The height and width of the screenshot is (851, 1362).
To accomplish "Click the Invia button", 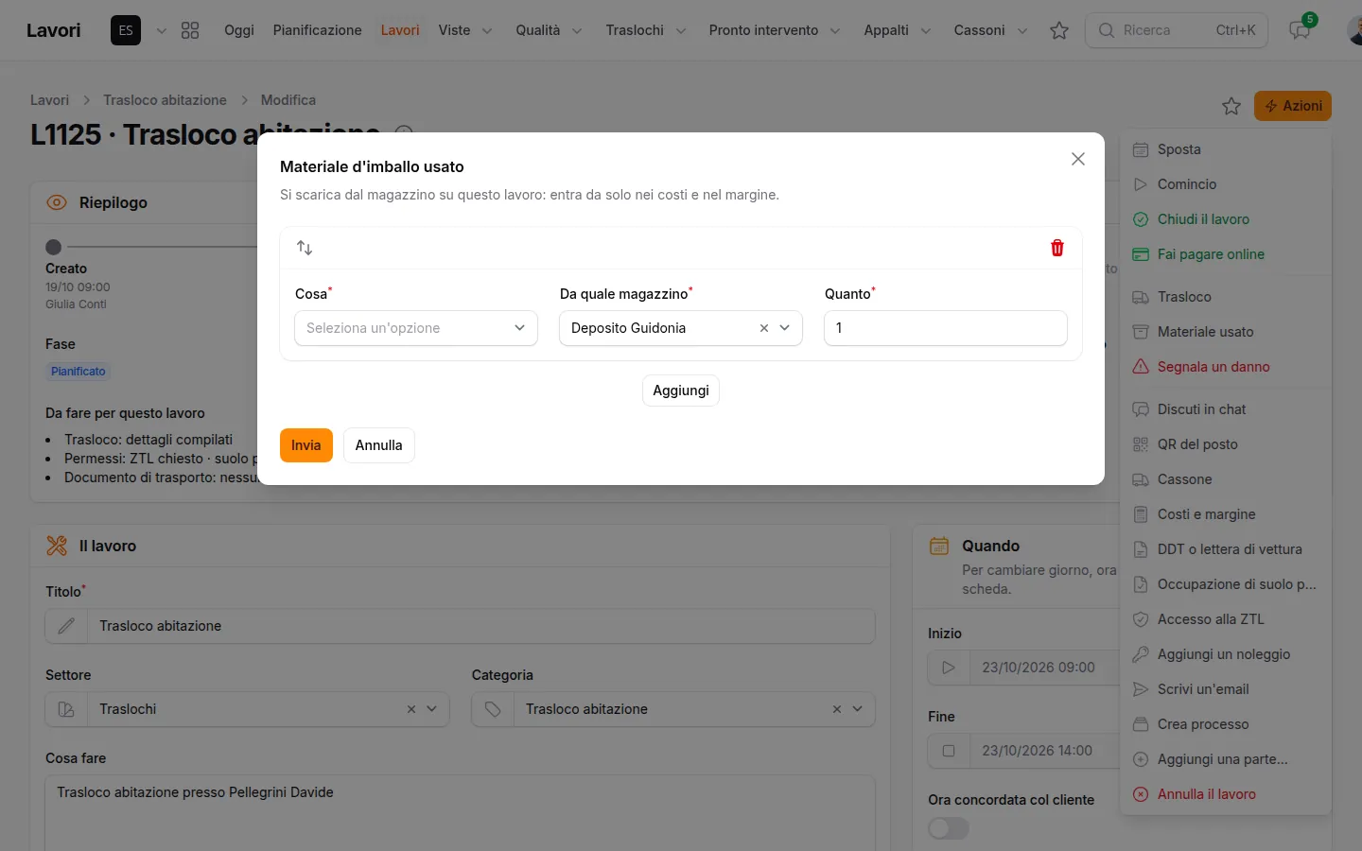I will (306, 445).
